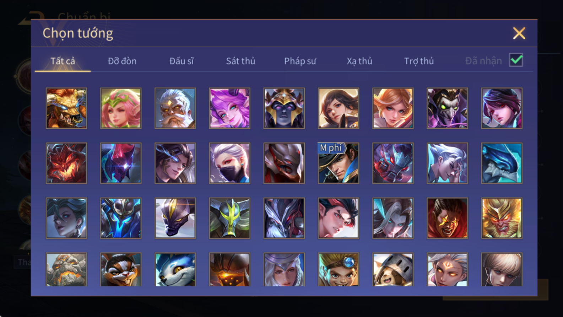Select the goggles-wearing grinning boy hero

pos(339,269)
